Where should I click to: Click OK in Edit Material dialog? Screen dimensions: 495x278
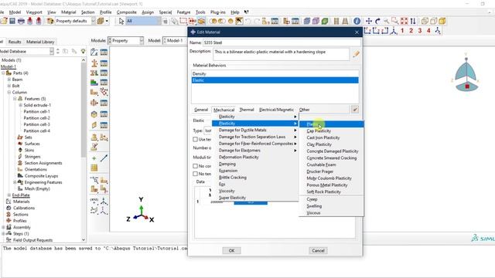(x=231, y=250)
